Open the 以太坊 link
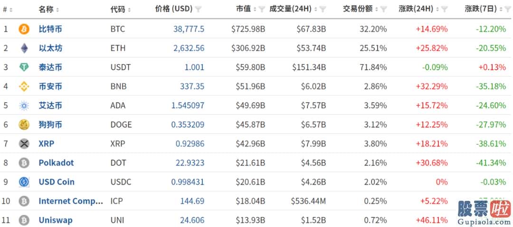 (50, 48)
